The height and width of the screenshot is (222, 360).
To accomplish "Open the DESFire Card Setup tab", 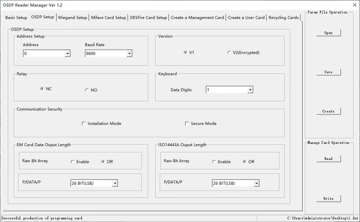I will [x=148, y=18].
